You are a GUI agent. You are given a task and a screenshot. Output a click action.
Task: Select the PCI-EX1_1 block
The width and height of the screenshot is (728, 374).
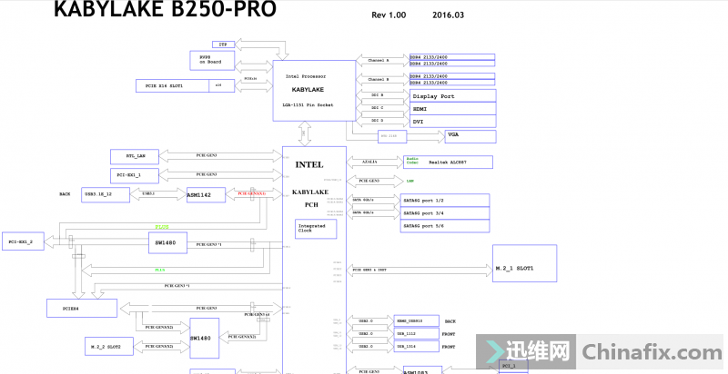[135, 175]
